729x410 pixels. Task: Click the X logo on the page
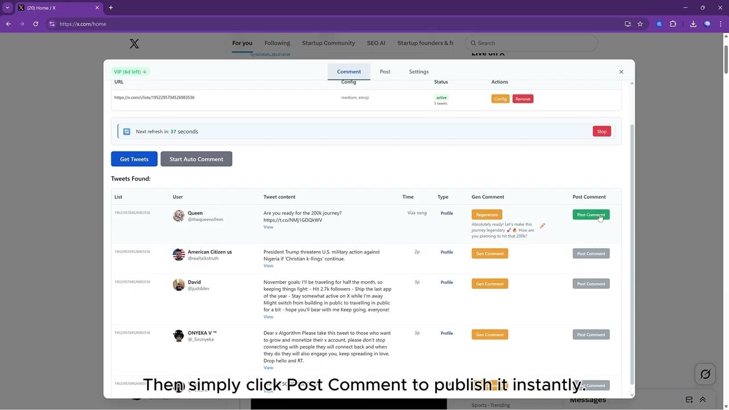coord(134,43)
